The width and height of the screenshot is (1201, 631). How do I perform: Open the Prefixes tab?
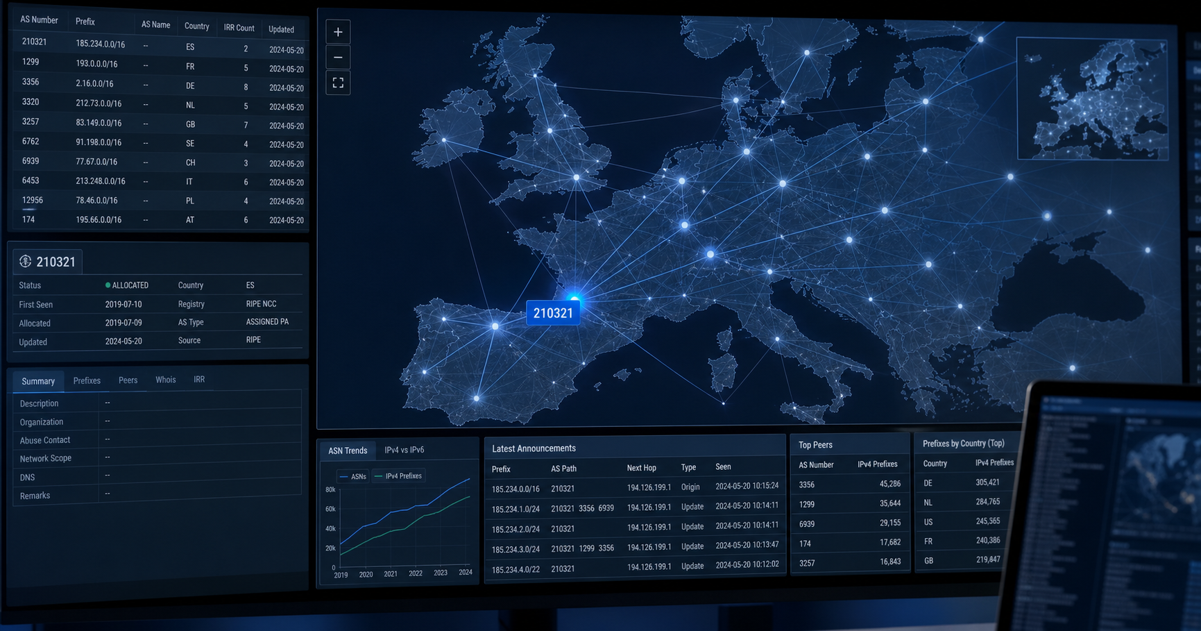point(87,380)
